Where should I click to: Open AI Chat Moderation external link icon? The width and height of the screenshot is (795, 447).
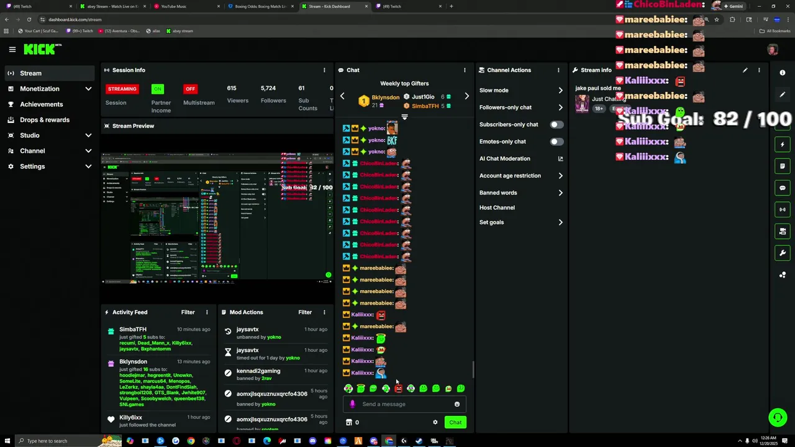(x=560, y=158)
